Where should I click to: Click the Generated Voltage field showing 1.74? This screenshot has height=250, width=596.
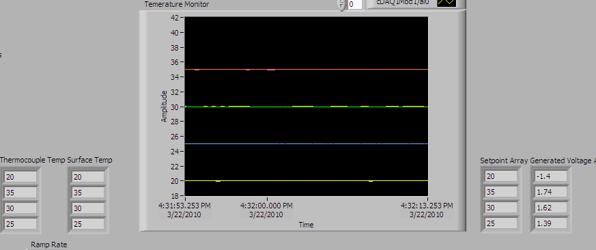pyautogui.click(x=551, y=192)
